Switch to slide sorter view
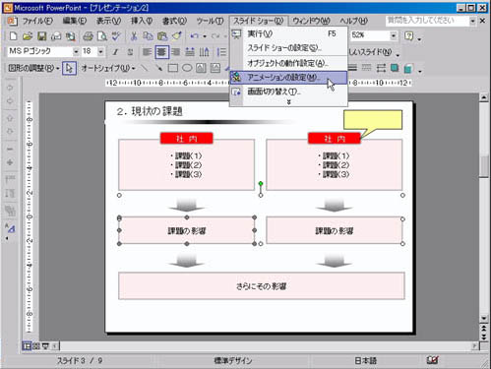 click(x=36, y=345)
